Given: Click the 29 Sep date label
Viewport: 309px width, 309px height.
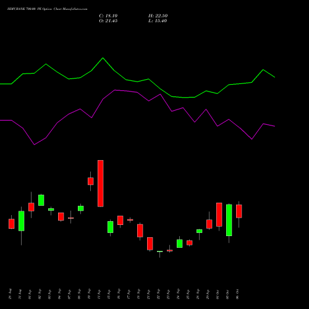Looking at the screenshot, I should point(208,294).
